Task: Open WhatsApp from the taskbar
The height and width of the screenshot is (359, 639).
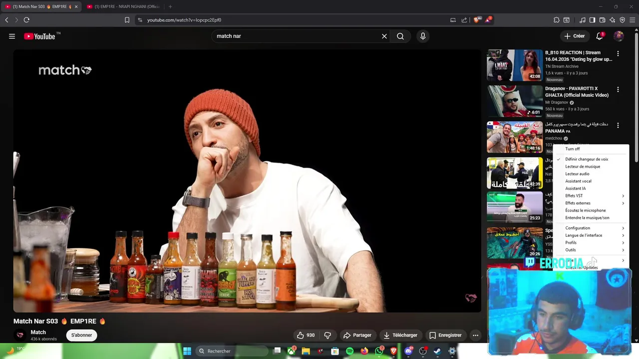Action: point(379,351)
